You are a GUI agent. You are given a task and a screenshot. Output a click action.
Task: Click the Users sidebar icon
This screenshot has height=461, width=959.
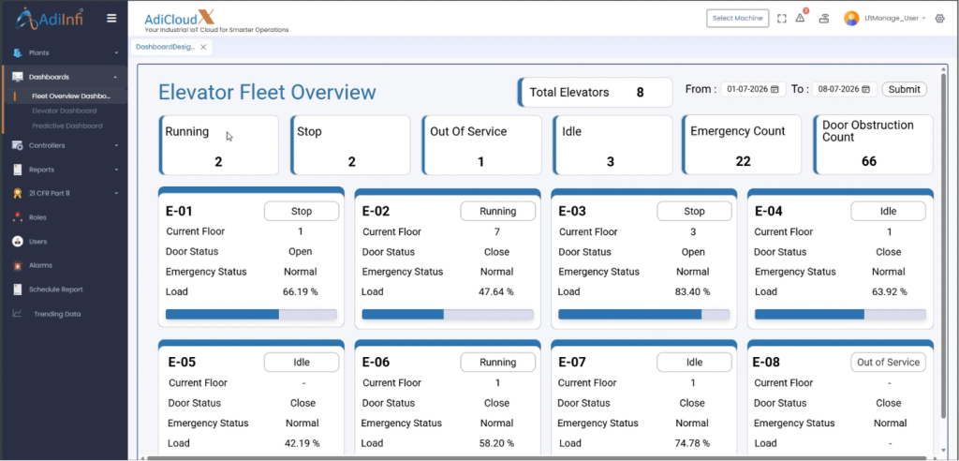click(17, 241)
